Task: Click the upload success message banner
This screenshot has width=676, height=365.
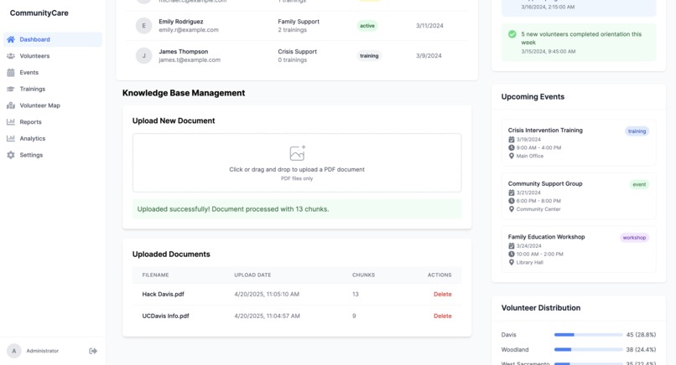Action: point(297,209)
